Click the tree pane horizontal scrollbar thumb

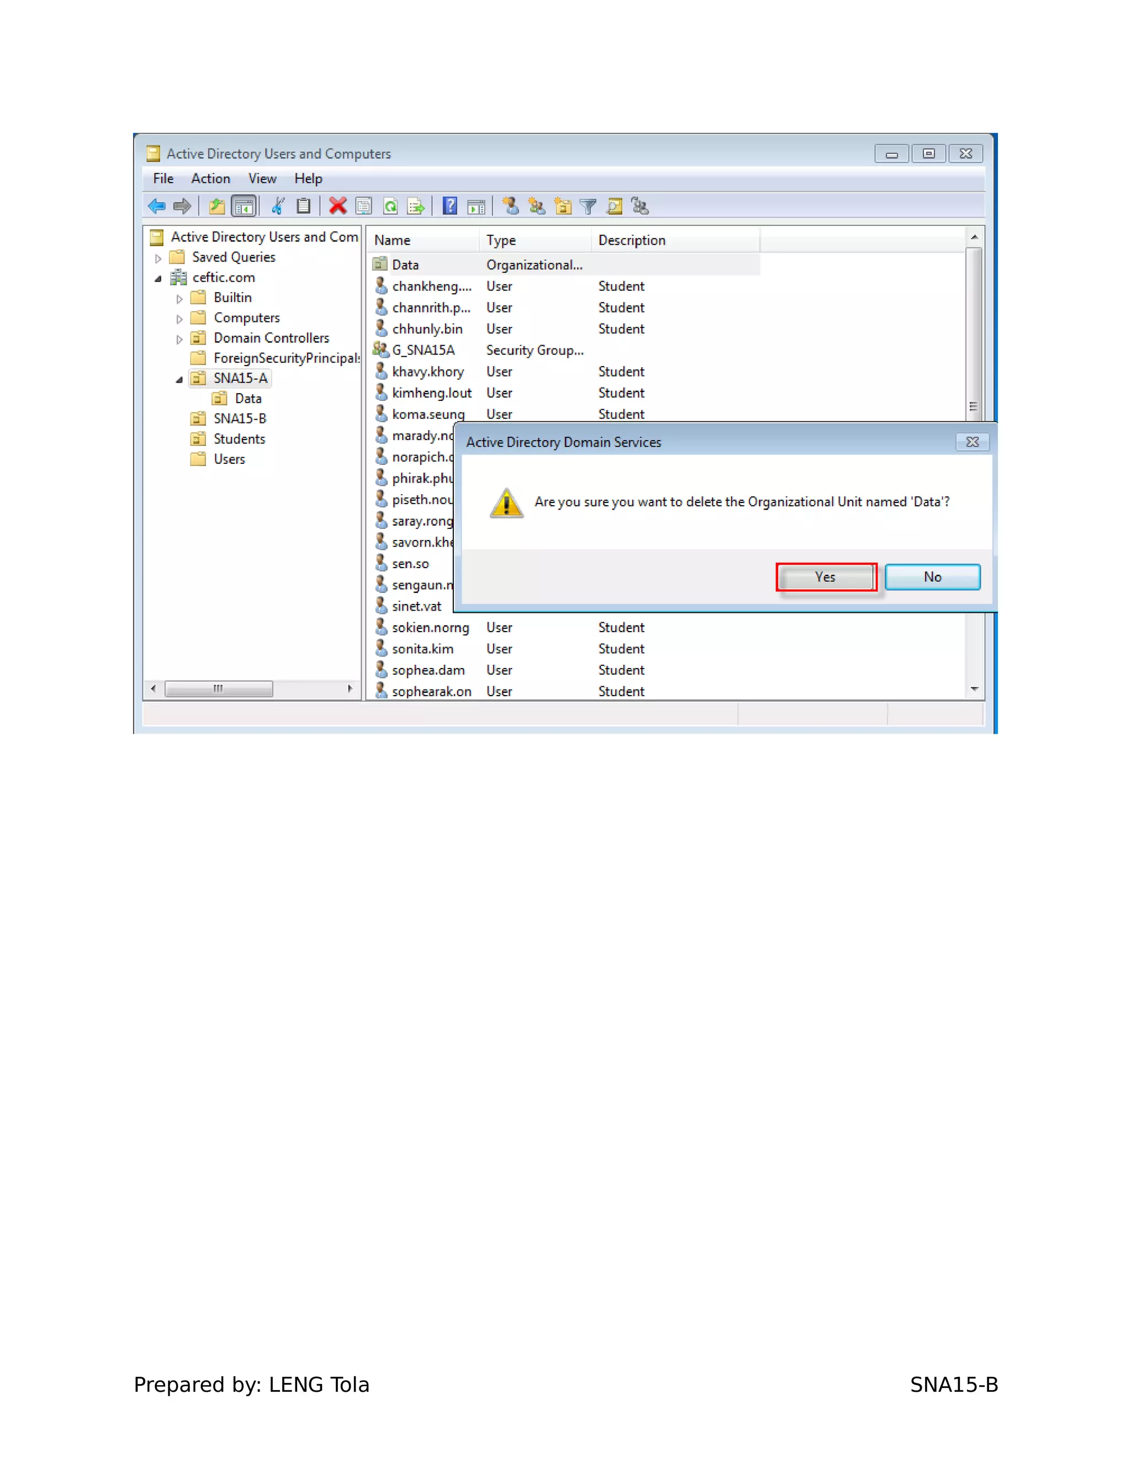pyautogui.click(x=219, y=688)
